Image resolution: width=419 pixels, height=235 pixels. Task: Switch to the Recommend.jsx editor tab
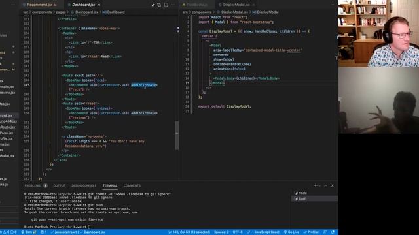tap(41, 5)
